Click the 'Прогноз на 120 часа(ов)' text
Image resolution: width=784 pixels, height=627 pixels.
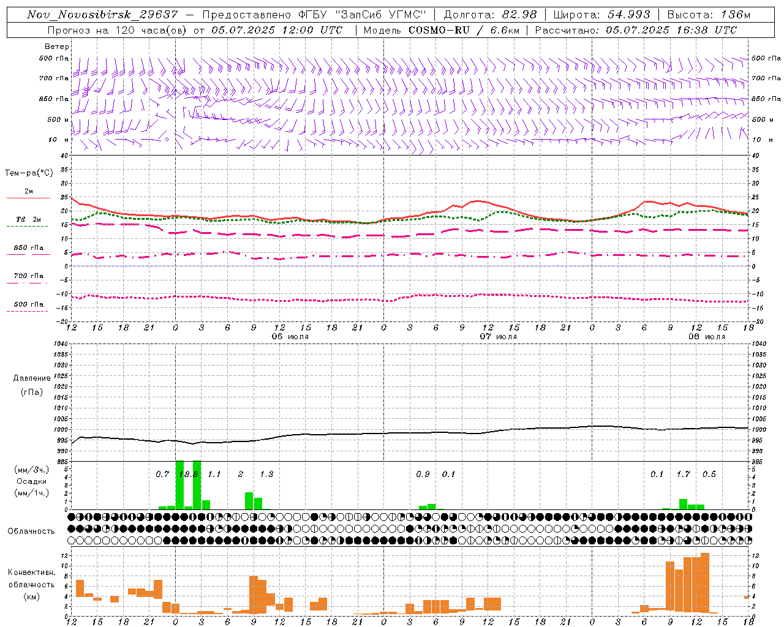pos(118,29)
